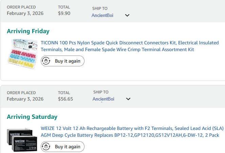The width and height of the screenshot is (225, 153).
Task: Click the $56.65 order total
Action: [65, 99]
